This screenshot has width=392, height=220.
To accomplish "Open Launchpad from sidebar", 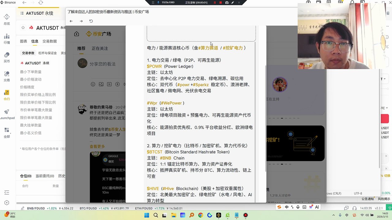I will (7, 114).
